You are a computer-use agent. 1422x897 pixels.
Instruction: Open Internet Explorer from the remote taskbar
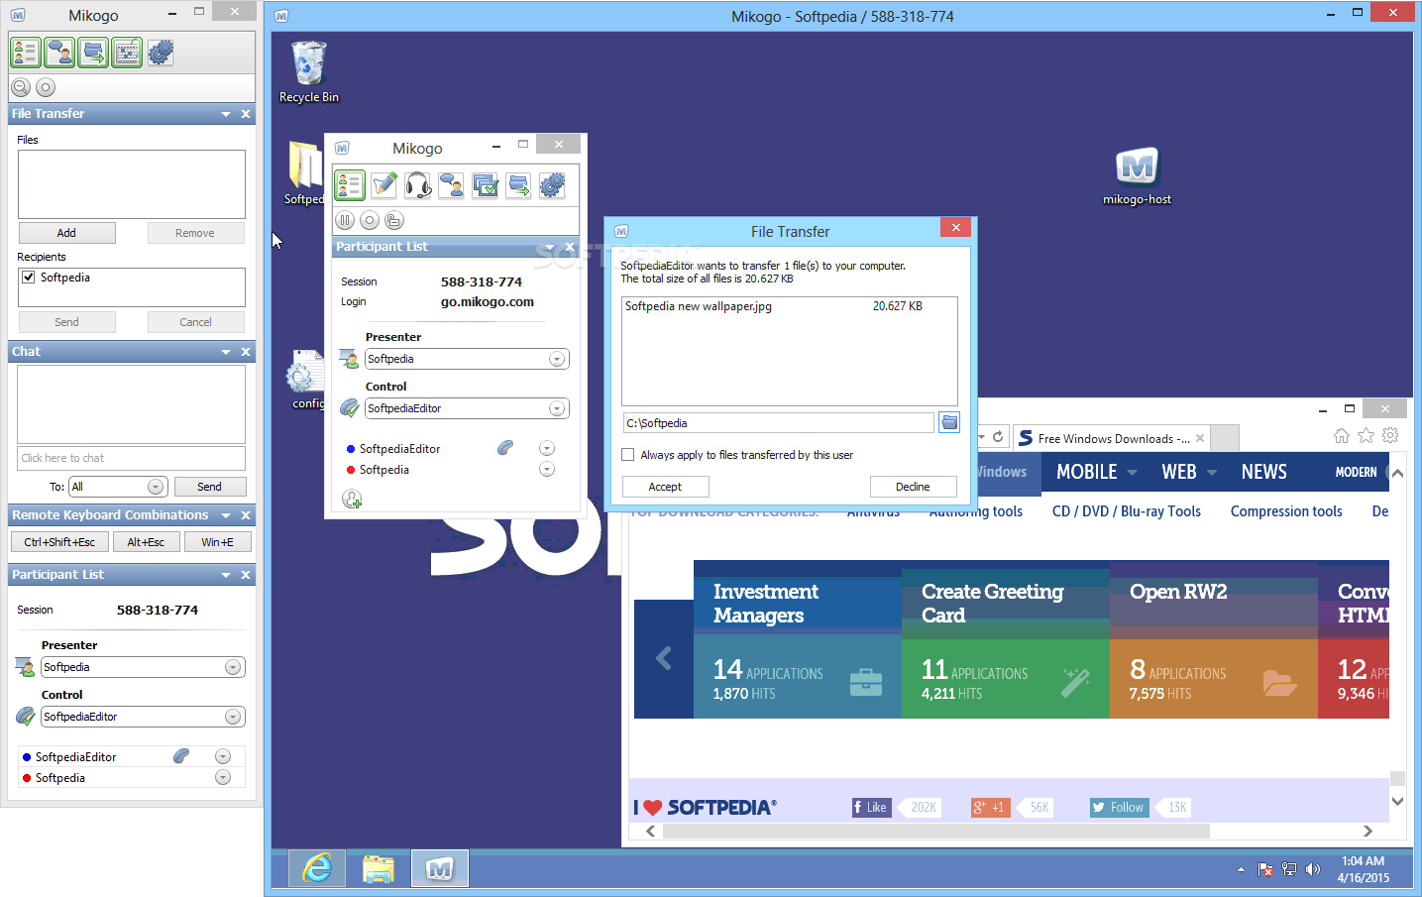[317, 869]
